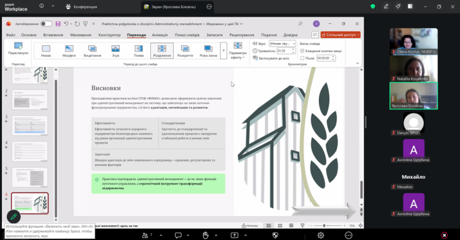
Task: Switch to the Вставлення tab
Action: (x=53, y=34)
